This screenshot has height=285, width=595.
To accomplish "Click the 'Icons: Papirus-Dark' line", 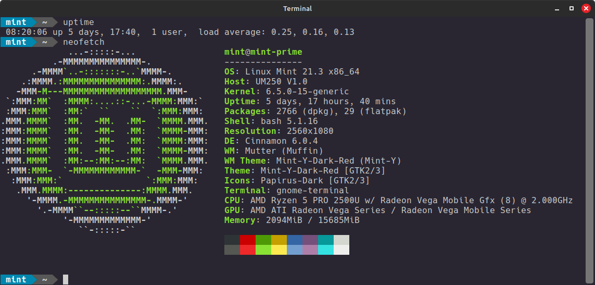I will [x=297, y=180].
